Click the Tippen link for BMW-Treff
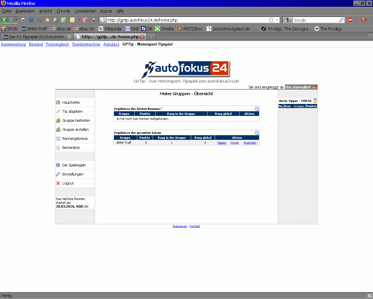Screen dimensions: 373x299 (x=222, y=143)
